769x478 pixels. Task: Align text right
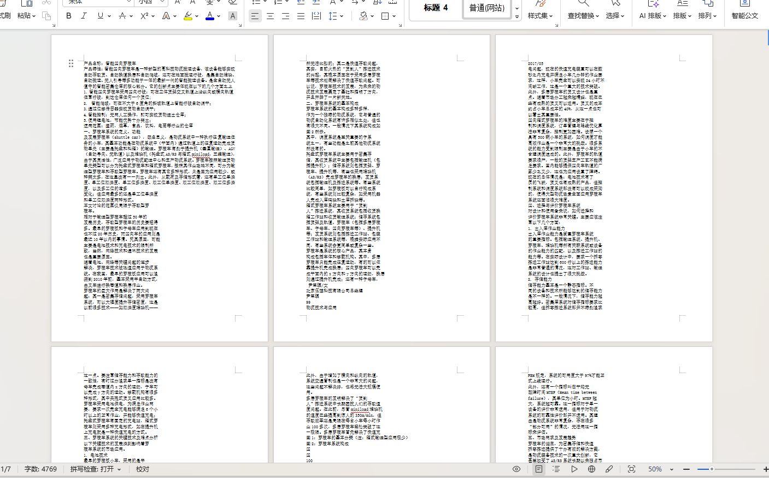pyautogui.click(x=285, y=16)
